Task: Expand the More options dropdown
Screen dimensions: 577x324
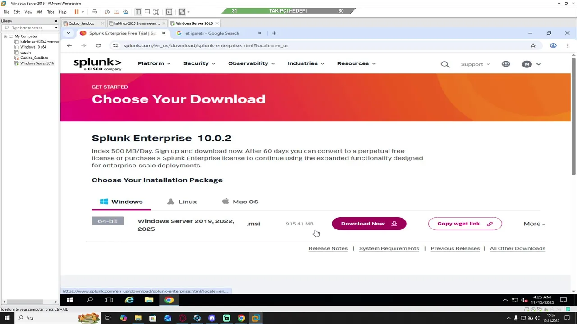Action: [534, 224]
